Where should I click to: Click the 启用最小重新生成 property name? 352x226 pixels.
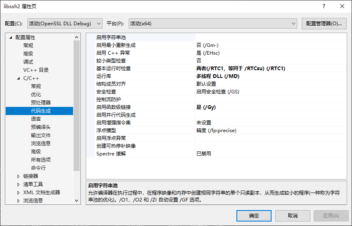pyautogui.click(x=116, y=45)
